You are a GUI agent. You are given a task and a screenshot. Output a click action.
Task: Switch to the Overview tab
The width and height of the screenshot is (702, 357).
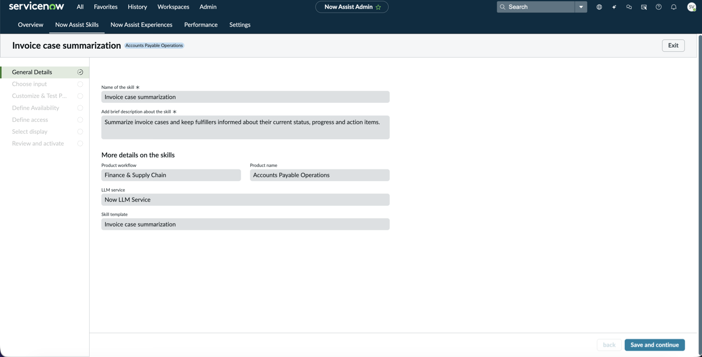tap(31, 25)
